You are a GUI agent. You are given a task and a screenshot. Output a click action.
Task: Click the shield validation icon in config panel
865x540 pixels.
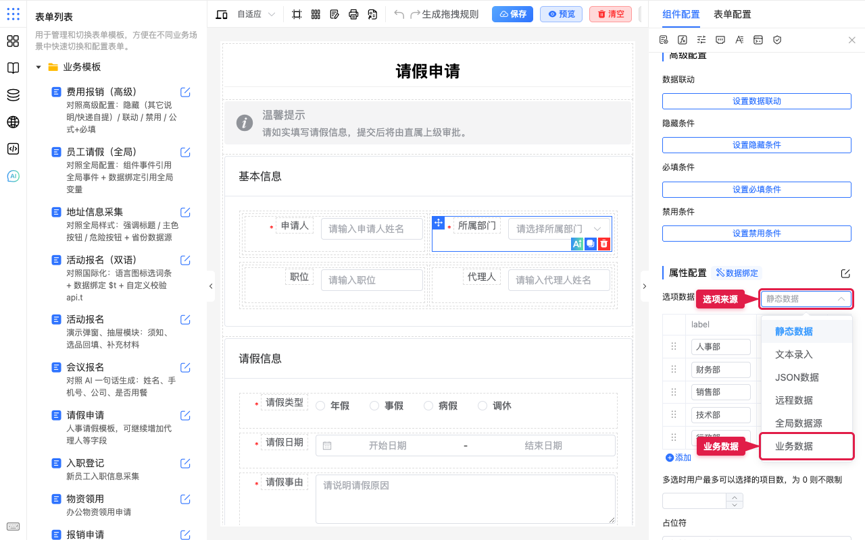[x=777, y=40]
